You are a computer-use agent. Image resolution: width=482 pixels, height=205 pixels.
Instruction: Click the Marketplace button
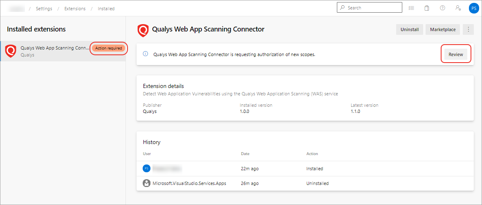pyautogui.click(x=443, y=29)
